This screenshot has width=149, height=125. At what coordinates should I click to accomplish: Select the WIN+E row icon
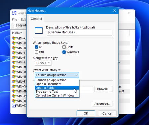[x=14, y=53]
